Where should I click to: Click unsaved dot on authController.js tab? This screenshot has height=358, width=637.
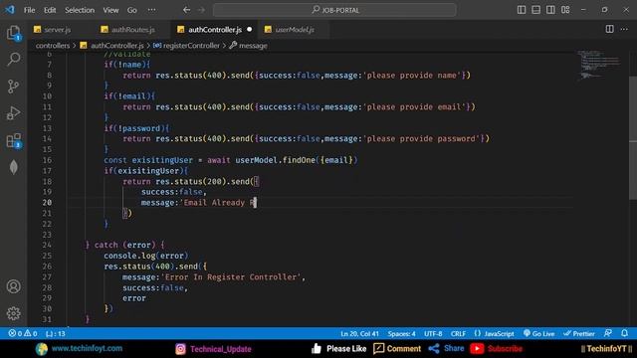click(x=250, y=29)
